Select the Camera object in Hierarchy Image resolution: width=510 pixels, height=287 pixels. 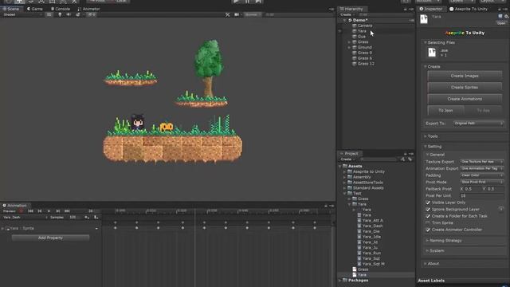[x=365, y=26]
